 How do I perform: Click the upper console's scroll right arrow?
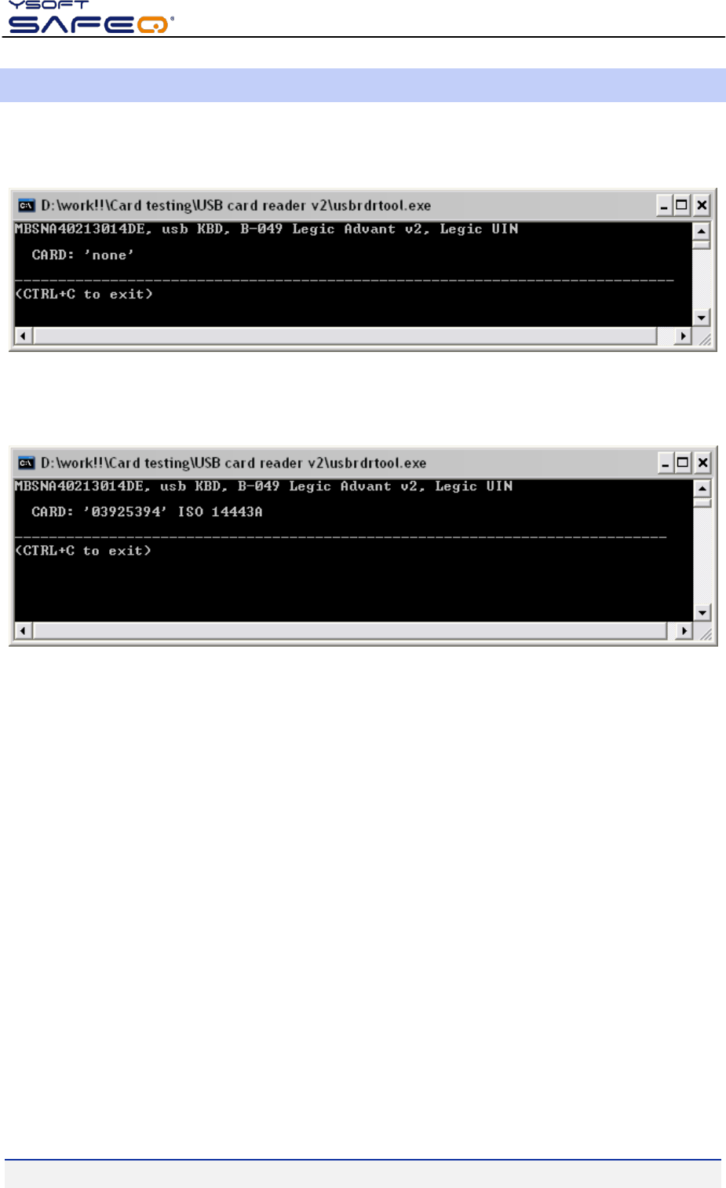pyautogui.click(x=683, y=336)
